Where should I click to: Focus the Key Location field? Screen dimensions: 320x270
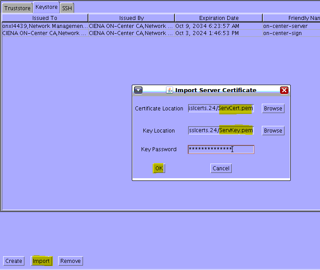(x=221, y=130)
